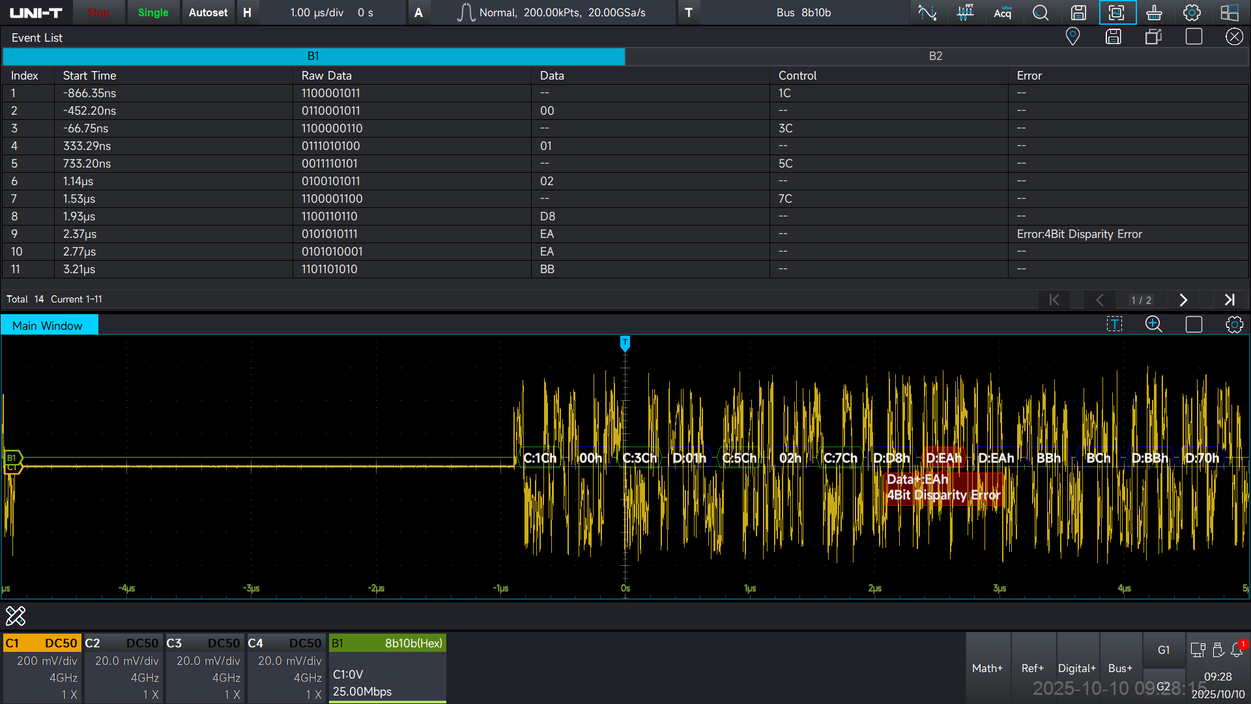This screenshot has height=704, width=1251.
Task: Click the Ultra Acq acquisition icon
Action: (1003, 12)
